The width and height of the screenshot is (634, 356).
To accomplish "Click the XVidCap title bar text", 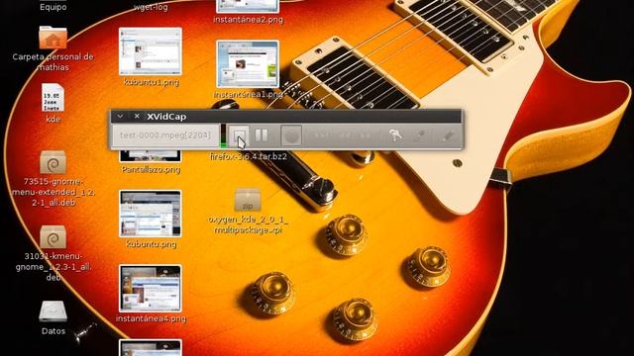I will tap(166, 117).
